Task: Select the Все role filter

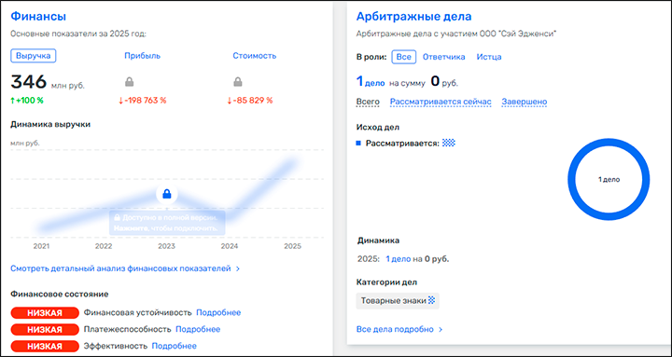Action: tap(404, 57)
